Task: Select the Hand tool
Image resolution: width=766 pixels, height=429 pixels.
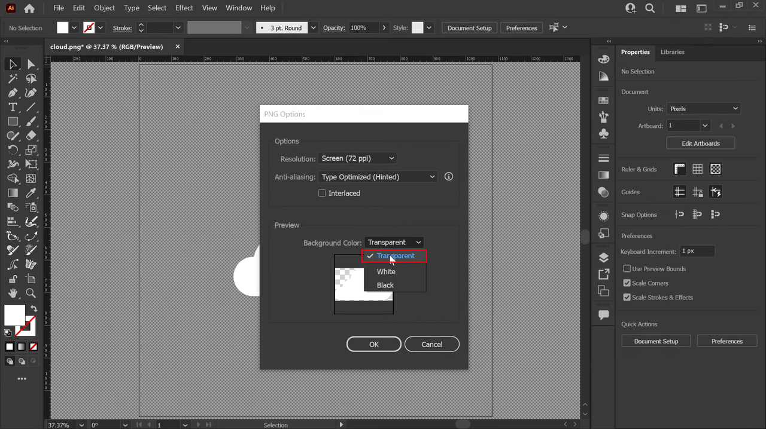Action: click(13, 293)
